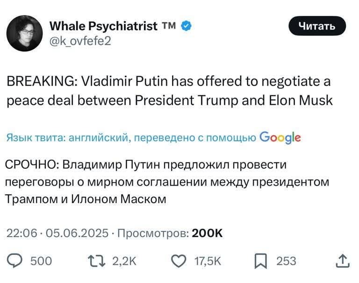Screen dimensions: 359x283
Task: Click the Google logo in translation note
Action: [x=280, y=138]
